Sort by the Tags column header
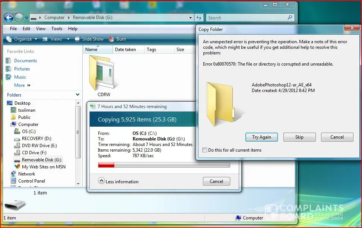The width and height of the screenshot is (362, 228). pos(159,50)
